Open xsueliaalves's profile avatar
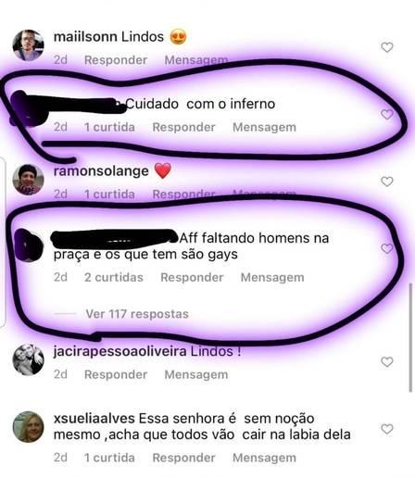Viewport: 415px width, 478px height. point(28,427)
